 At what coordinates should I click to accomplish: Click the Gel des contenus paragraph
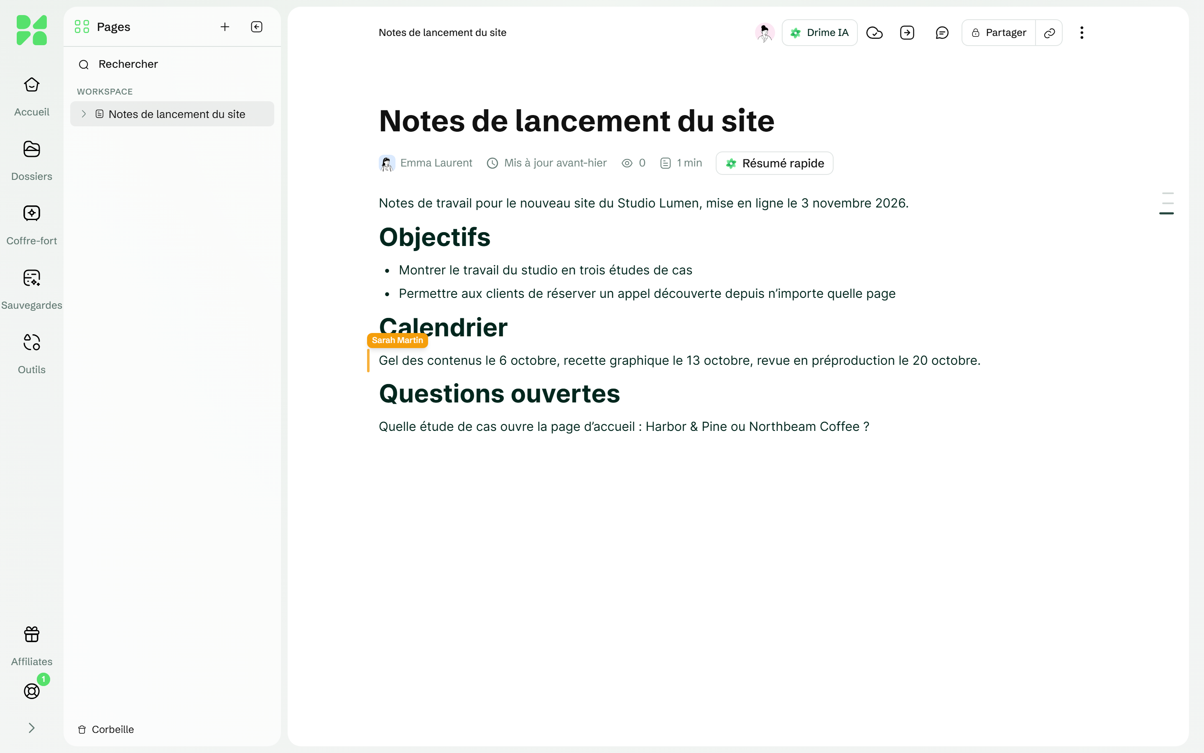pos(679,361)
